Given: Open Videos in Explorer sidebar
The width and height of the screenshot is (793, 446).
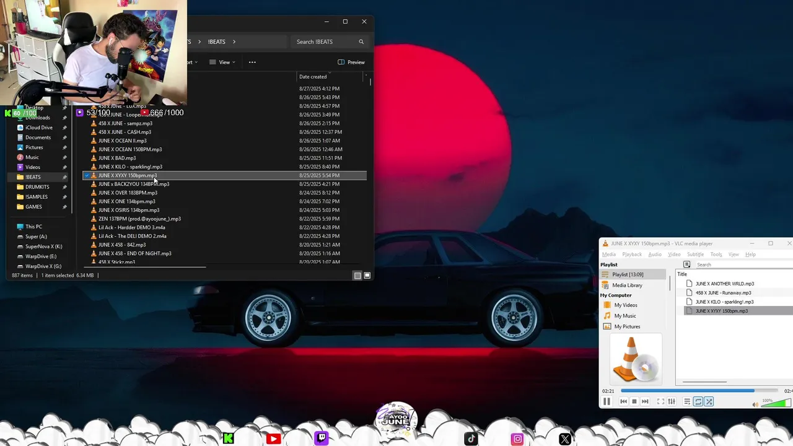Looking at the screenshot, I should click(x=33, y=167).
